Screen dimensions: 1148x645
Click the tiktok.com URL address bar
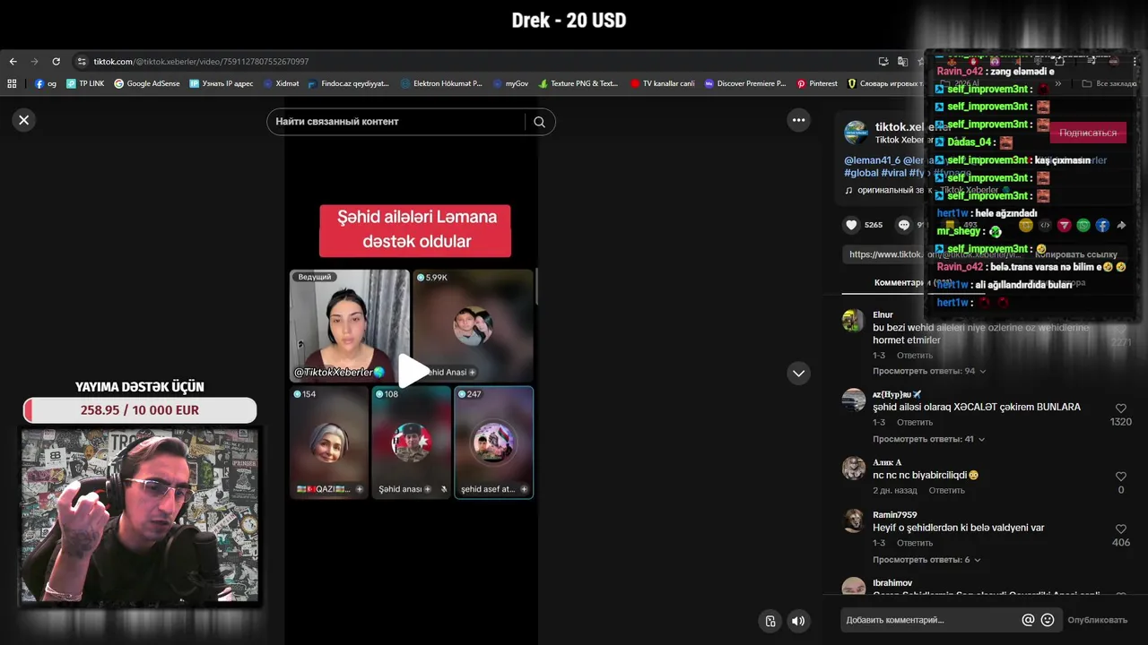(x=475, y=62)
